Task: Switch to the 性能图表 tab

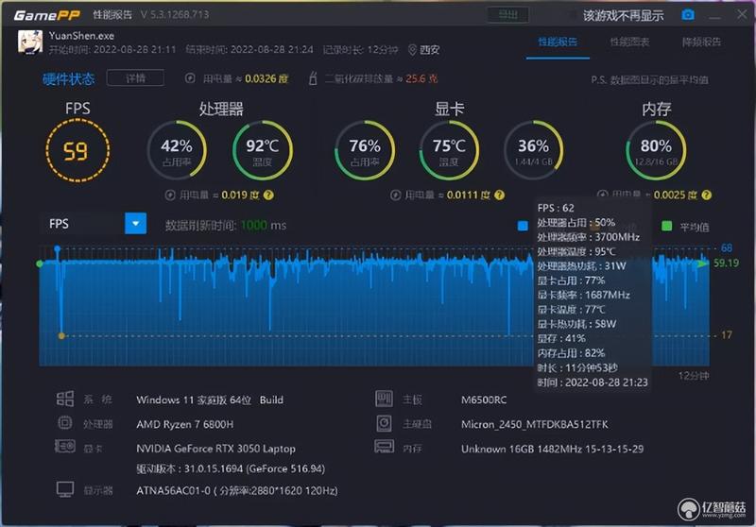Action: click(629, 42)
